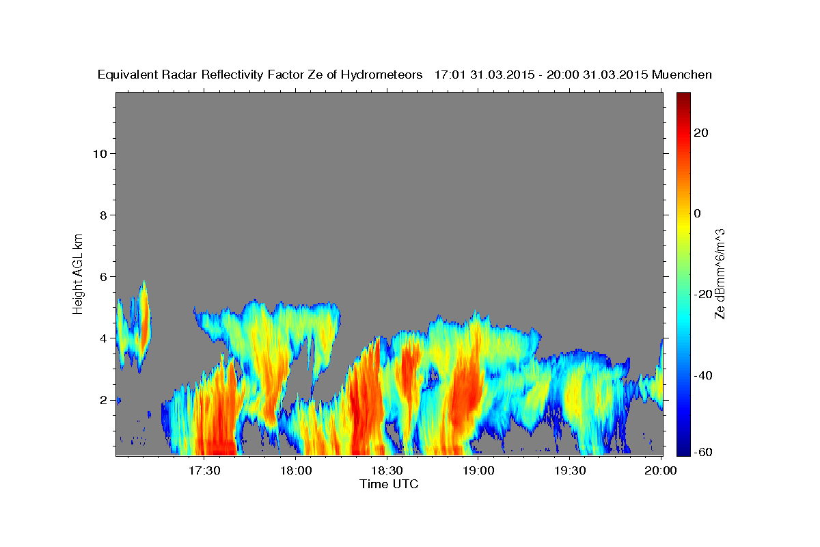The width and height of the screenshot is (820, 547).
Task: Click the height tick label '10'
Action: click(100, 153)
